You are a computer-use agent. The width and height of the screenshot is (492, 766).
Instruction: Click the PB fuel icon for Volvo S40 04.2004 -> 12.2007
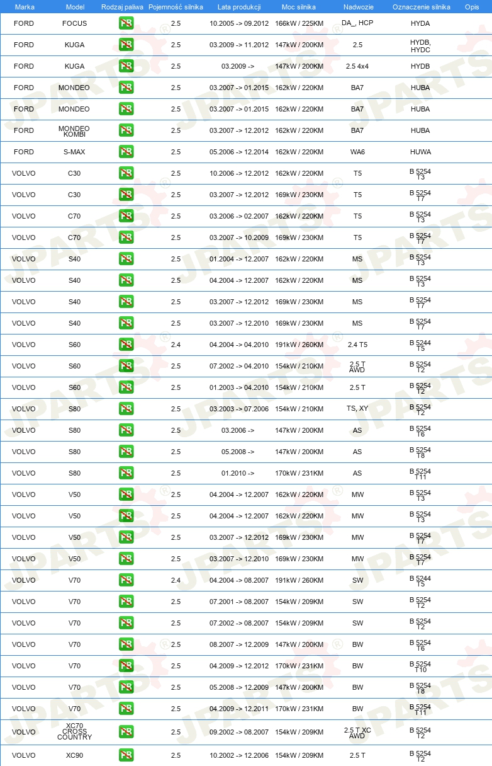coord(126,280)
